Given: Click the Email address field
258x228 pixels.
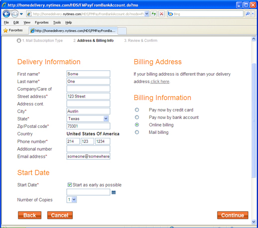Looking at the screenshot, I should coord(88,156).
